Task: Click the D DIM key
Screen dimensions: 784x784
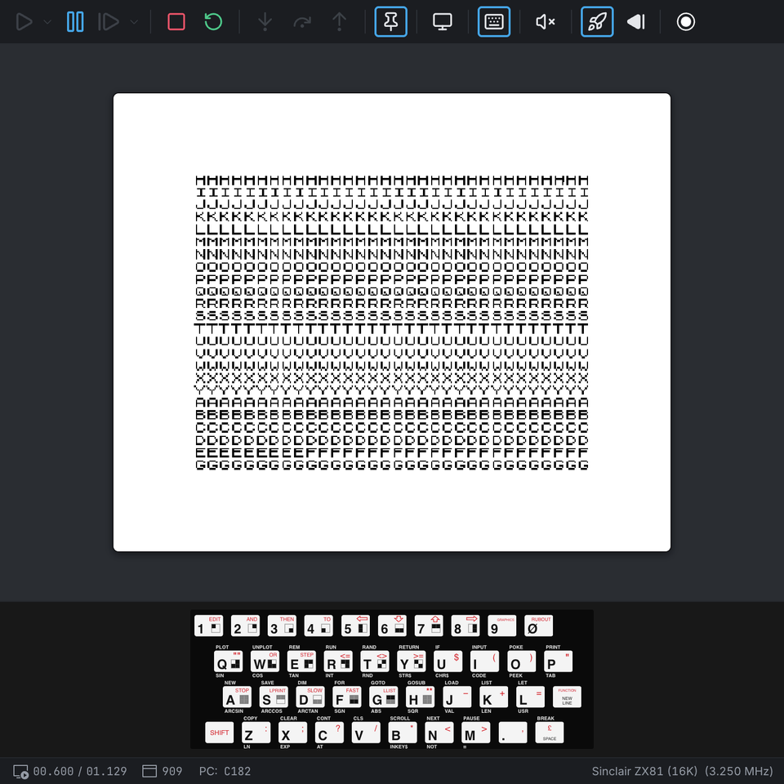Action: coord(310,697)
